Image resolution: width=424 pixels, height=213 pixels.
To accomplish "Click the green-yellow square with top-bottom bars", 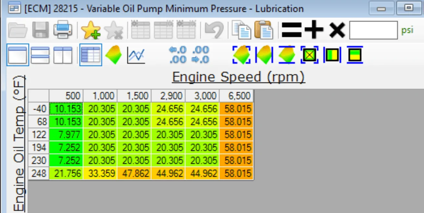I will (355, 55).
